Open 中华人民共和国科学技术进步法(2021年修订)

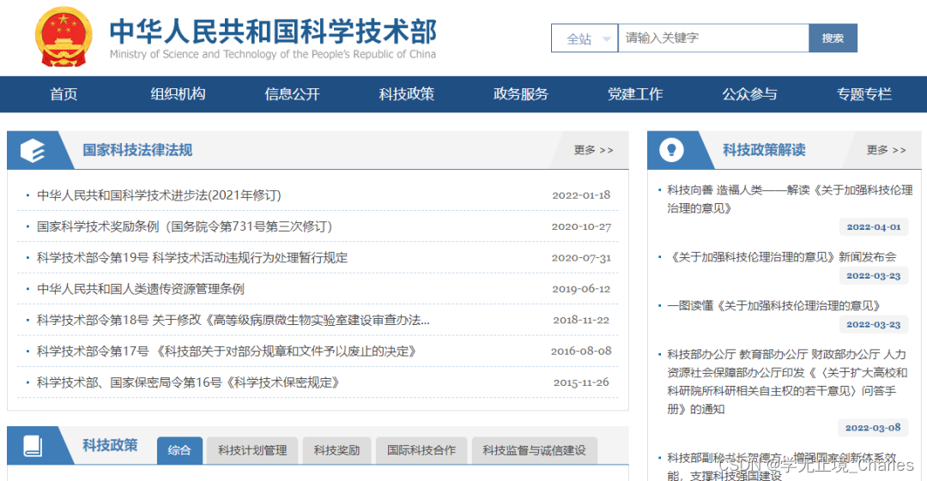click(x=159, y=195)
